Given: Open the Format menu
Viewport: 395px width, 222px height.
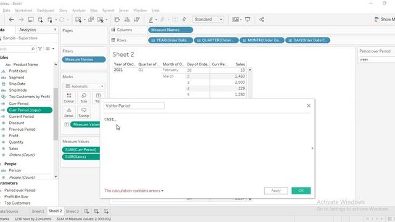Looking at the screenshot, I should click(108, 10).
